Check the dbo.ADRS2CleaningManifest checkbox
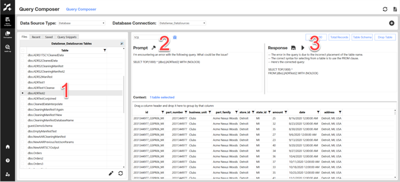 (23, 66)
